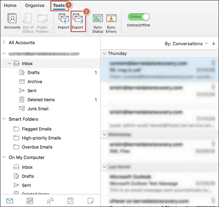This screenshot has height=207, width=219.
Task: Select the 'Junk Email' folder name
Action: pos(38,109)
